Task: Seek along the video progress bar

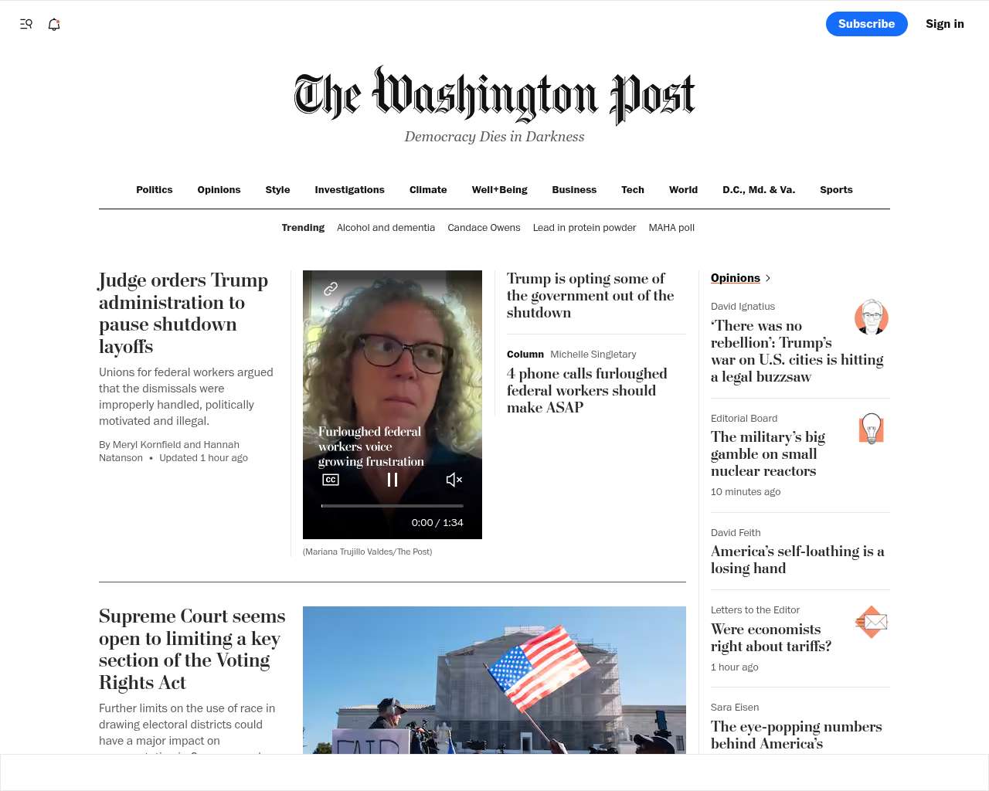Action: tap(393, 506)
